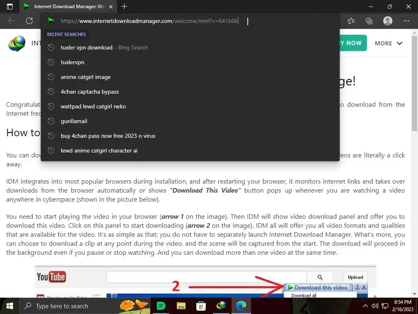
Task: Open File Explorer from taskbar
Action: [x=181, y=306]
